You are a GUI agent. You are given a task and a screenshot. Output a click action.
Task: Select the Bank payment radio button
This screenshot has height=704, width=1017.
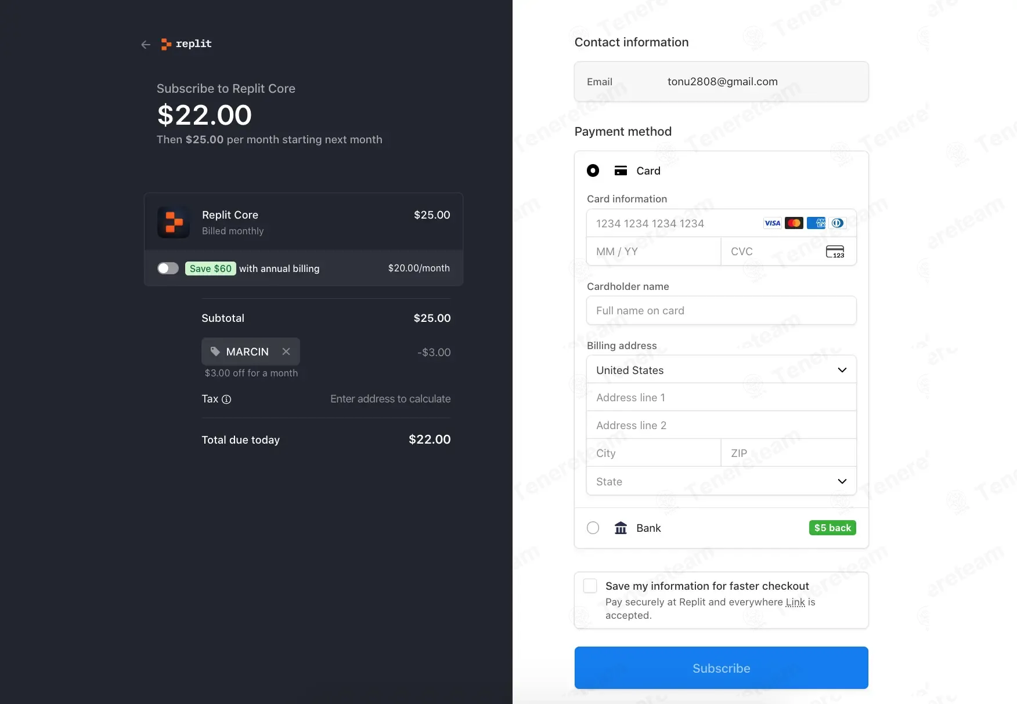point(593,528)
